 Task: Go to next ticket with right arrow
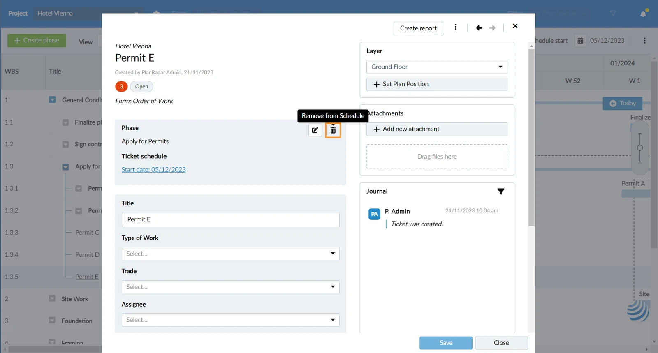(492, 28)
